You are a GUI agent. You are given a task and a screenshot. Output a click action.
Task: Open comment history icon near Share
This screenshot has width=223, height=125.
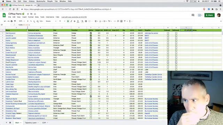click(193, 15)
